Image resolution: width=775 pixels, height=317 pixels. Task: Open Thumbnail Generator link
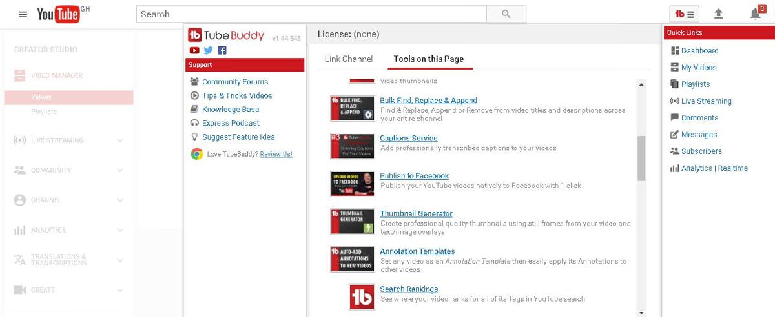pyautogui.click(x=417, y=214)
